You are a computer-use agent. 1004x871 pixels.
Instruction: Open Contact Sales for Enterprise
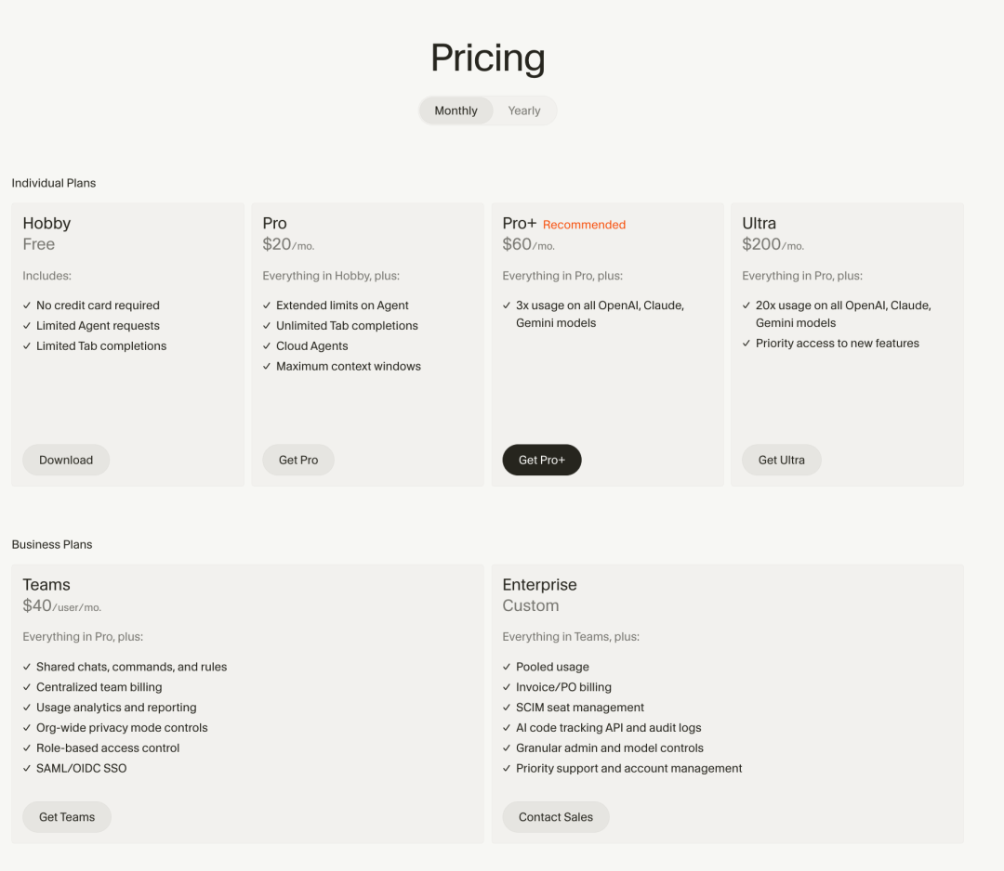(x=556, y=817)
